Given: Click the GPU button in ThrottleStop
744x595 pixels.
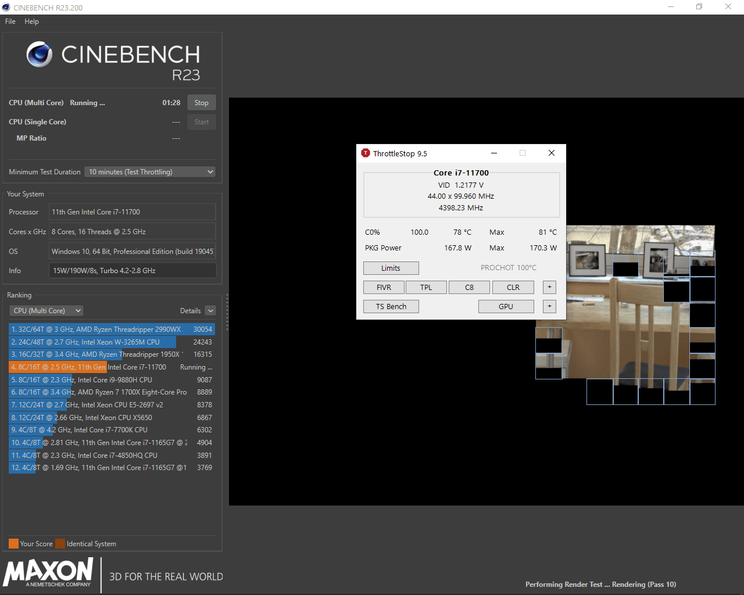Looking at the screenshot, I should [x=506, y=306].
